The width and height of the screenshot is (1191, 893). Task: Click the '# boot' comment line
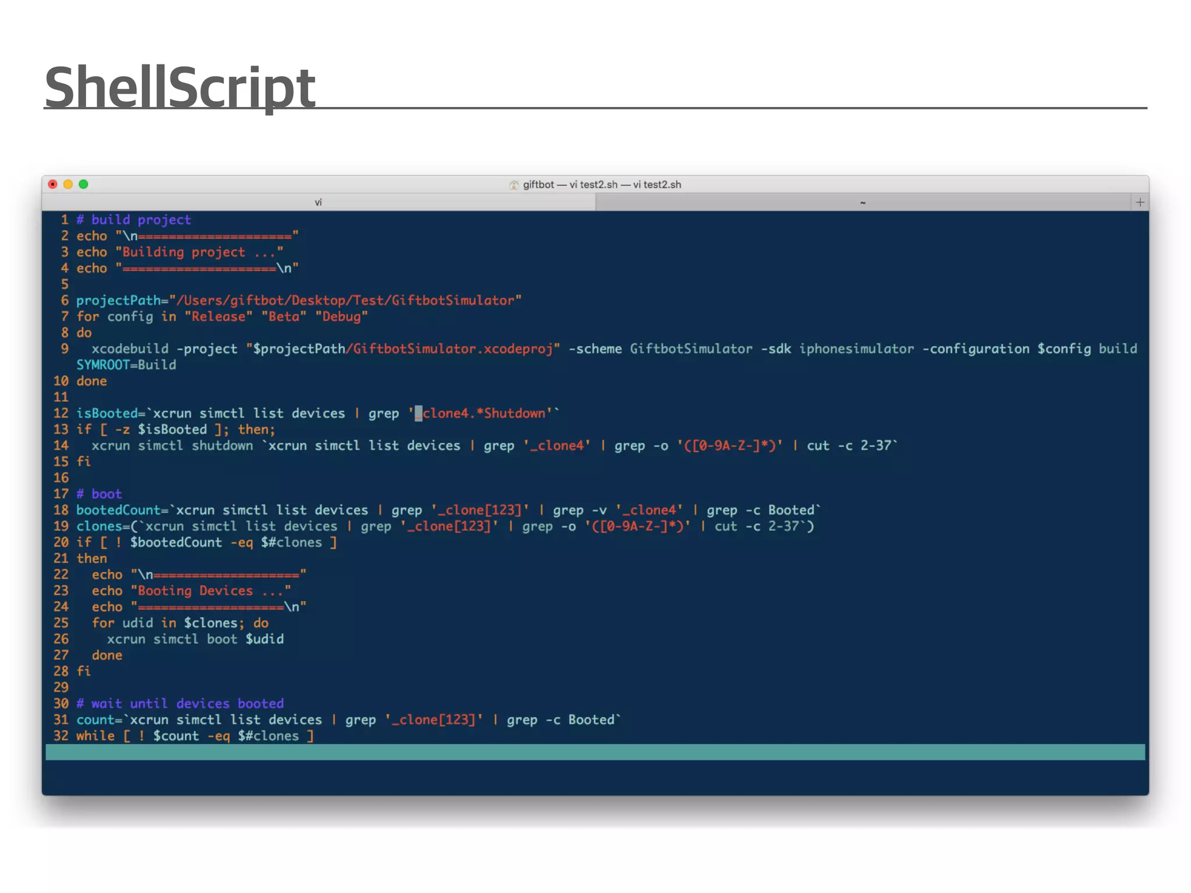point(99,494)
